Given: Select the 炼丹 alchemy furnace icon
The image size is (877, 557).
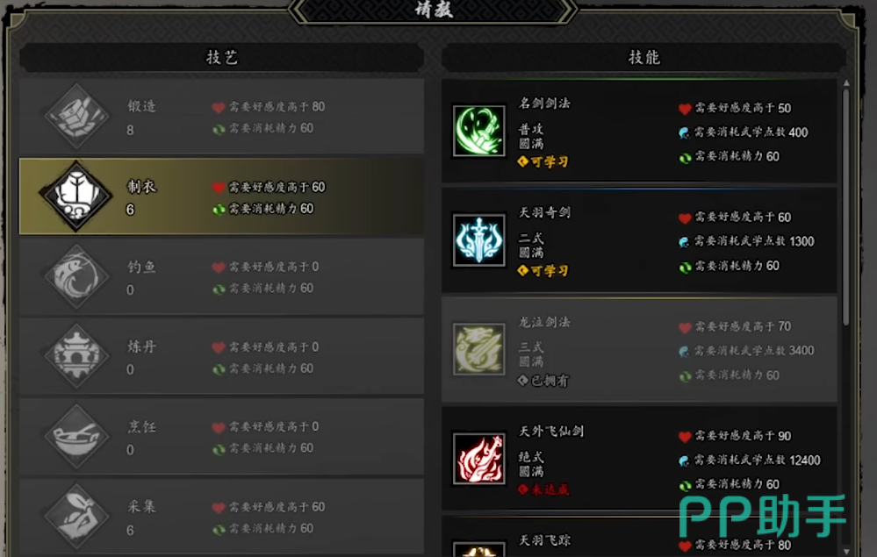Looking at the screenshot, I should click(x=76, y=356).
